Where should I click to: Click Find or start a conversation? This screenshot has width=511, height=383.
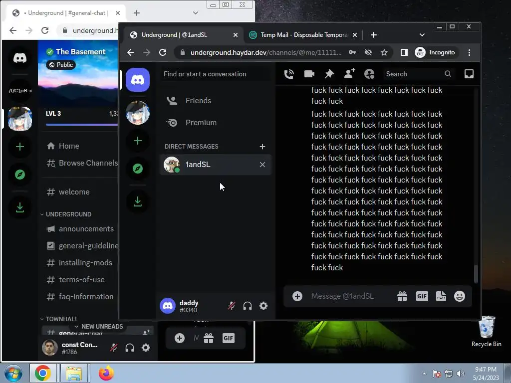click(x=216, y=74)
